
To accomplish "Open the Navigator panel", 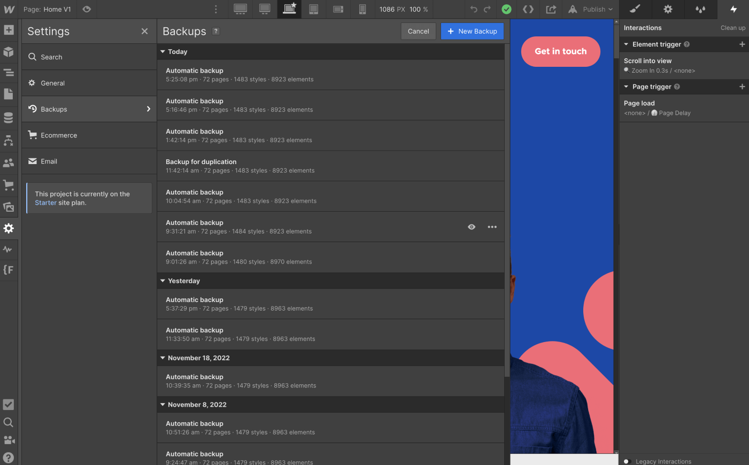I will tap(9, 72).
